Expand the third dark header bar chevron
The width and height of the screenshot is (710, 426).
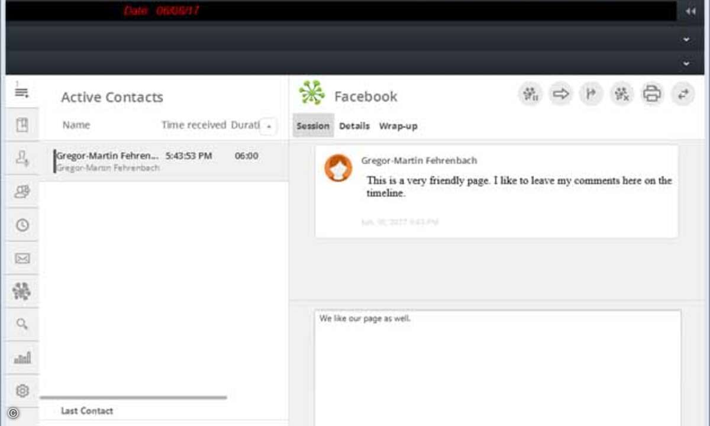point(686,63)
